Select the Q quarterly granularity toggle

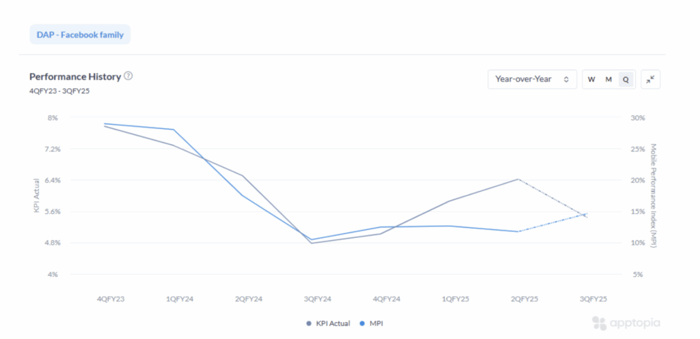point(625,80)
